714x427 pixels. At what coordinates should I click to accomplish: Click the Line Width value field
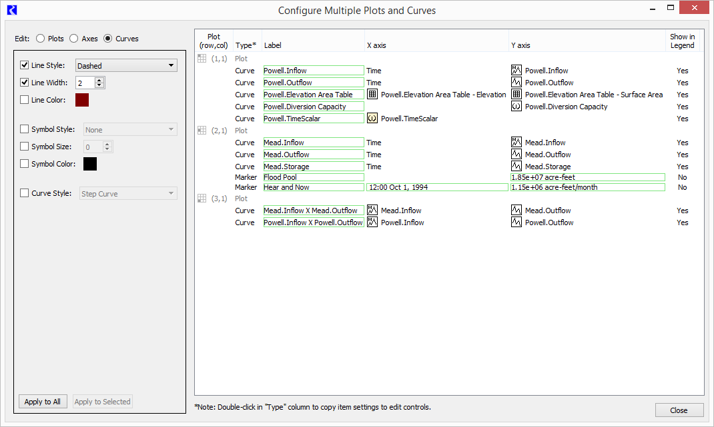[x=85, y=83]
